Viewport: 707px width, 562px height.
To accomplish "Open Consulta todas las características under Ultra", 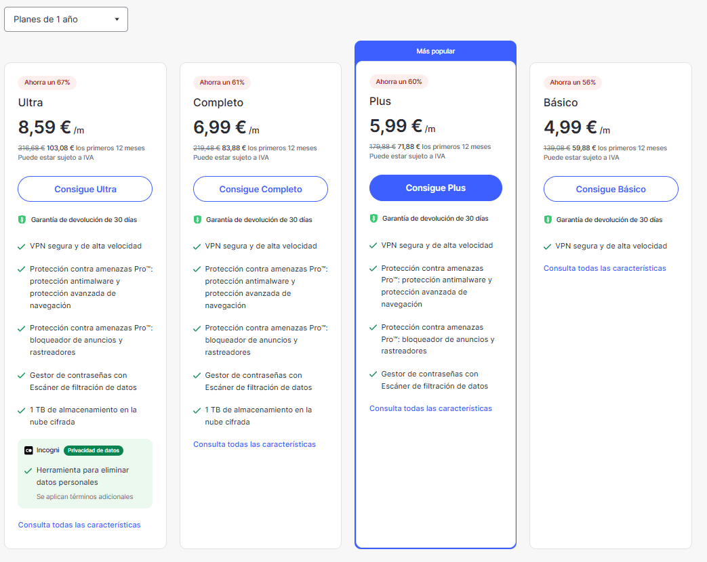I will click(x=79, y=525).
